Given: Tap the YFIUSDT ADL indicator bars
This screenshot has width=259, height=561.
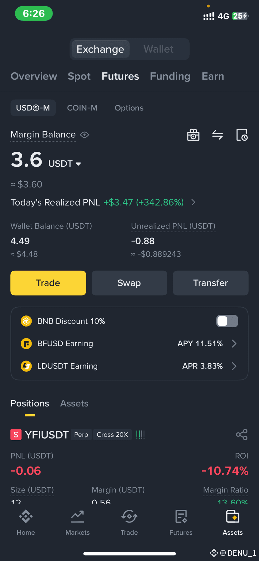Looking at the screenshot, I should (x=140, y=435).
